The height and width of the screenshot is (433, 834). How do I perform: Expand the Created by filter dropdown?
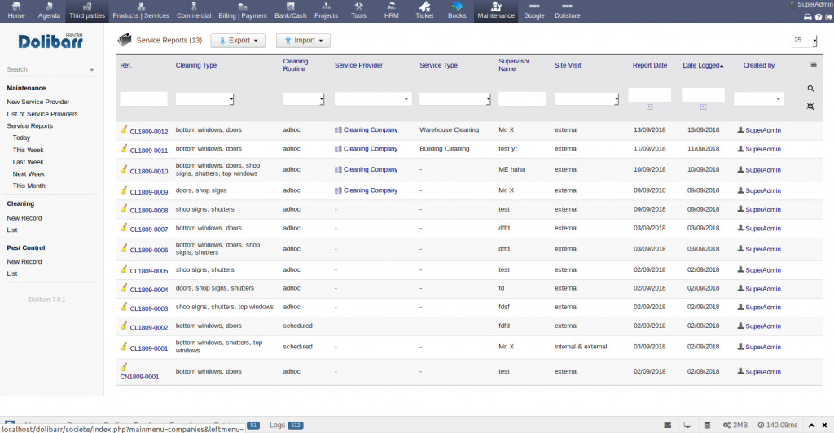[758, 98]
